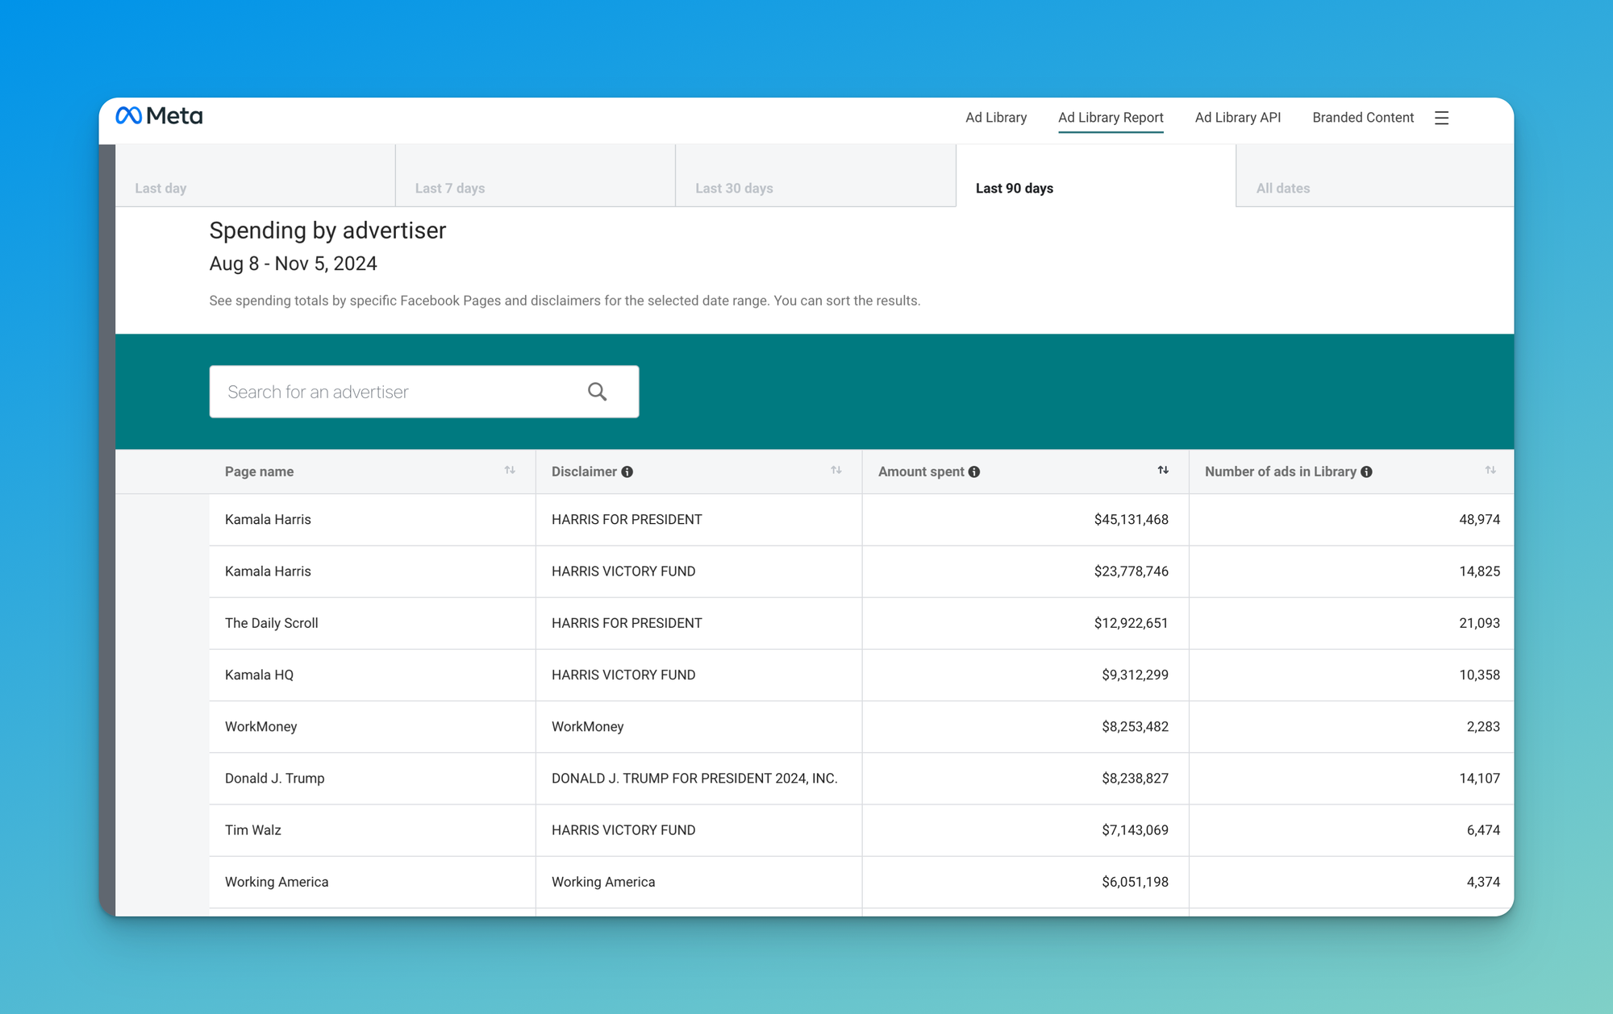Viewport: 1613px width, 1014px height.
Task: Sort by Disclaimer arrows icon
Action: point(836,470)
